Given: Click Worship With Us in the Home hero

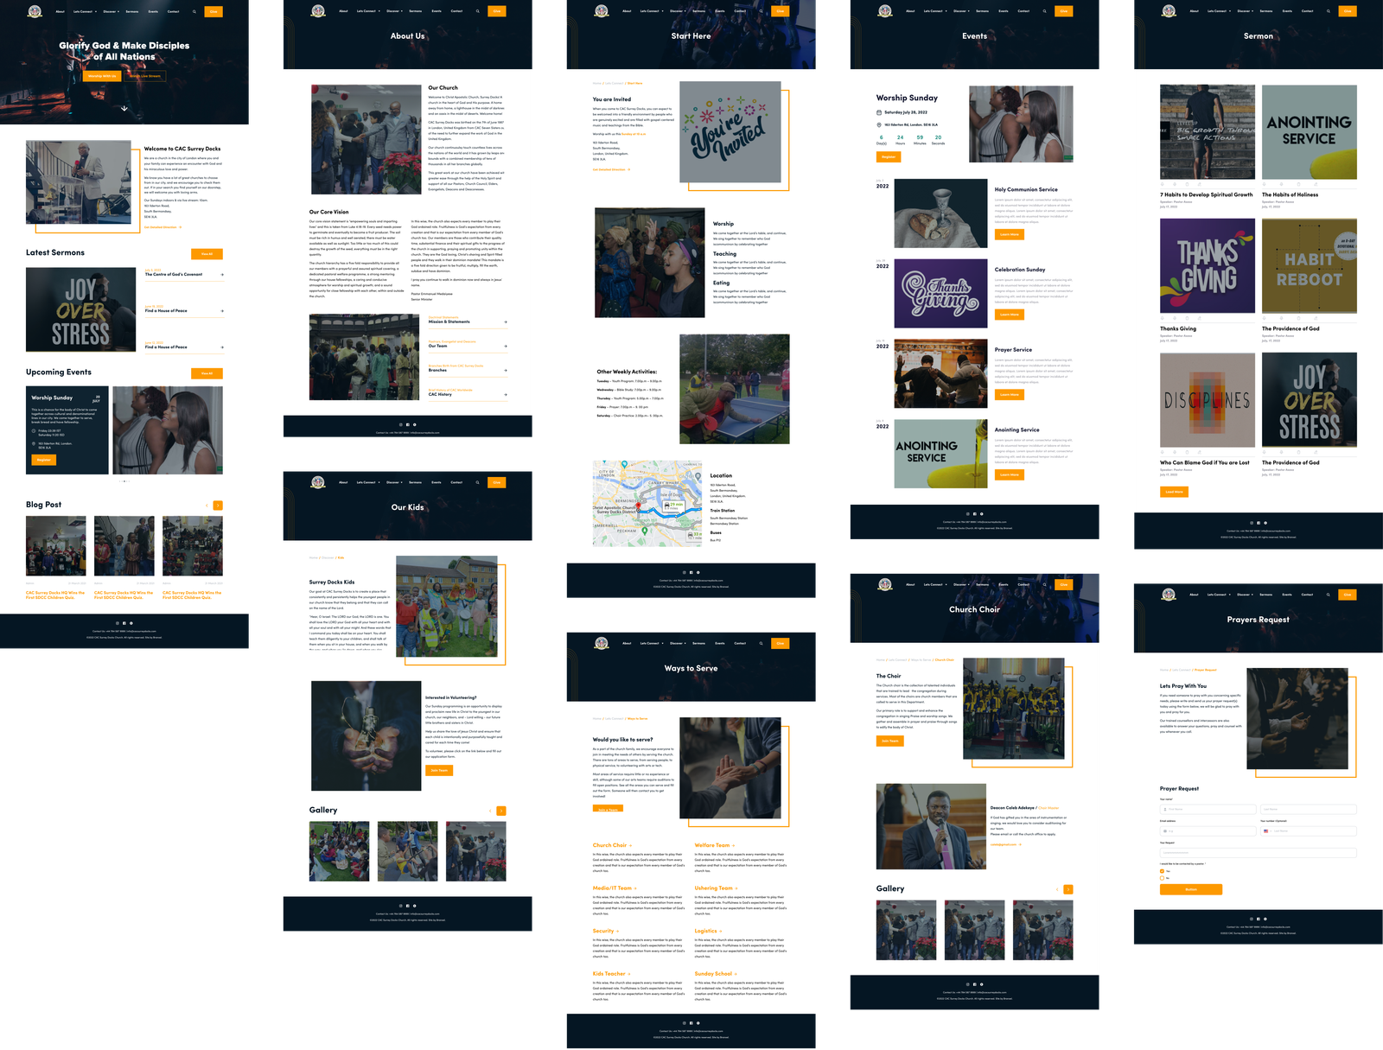Looking at the screenshot, I should click(x=102, y=76).
